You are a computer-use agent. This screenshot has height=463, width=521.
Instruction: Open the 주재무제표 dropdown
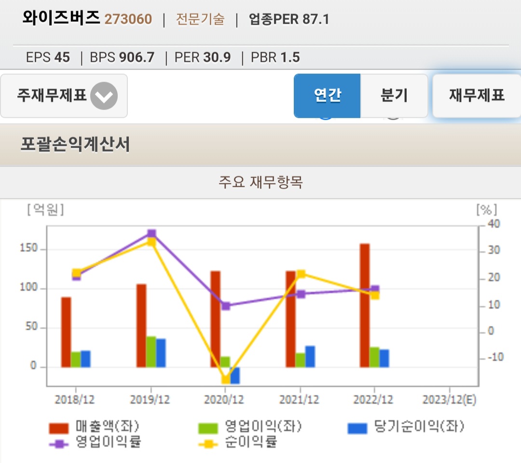pos(64,95)
